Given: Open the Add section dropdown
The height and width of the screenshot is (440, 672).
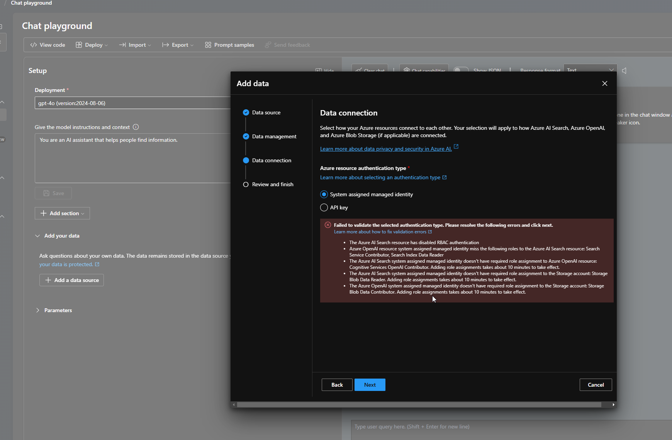Looking at the screenshot, I should pyautogui.click(x=62, y=213).
